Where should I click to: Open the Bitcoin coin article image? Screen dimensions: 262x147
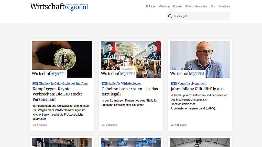coord(62,59)
